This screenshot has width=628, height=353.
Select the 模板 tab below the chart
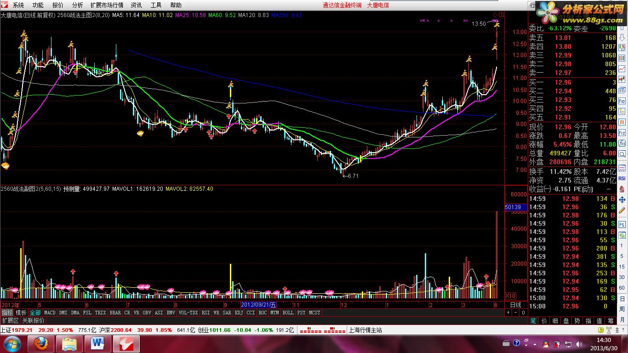[21, 313]
